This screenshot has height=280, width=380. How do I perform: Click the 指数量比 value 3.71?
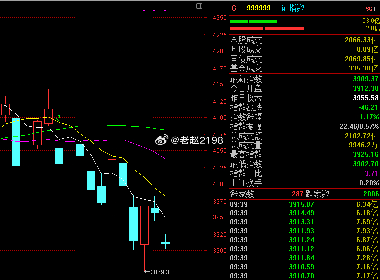(371, 174)
